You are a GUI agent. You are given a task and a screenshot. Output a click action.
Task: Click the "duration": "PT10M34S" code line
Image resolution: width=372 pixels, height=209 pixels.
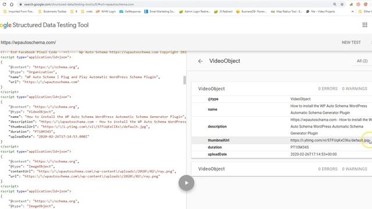[31, 132]
